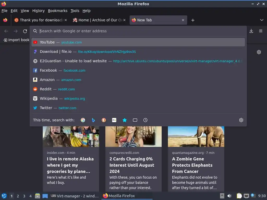Click the show desktop taskbar icon

point(45,196)
